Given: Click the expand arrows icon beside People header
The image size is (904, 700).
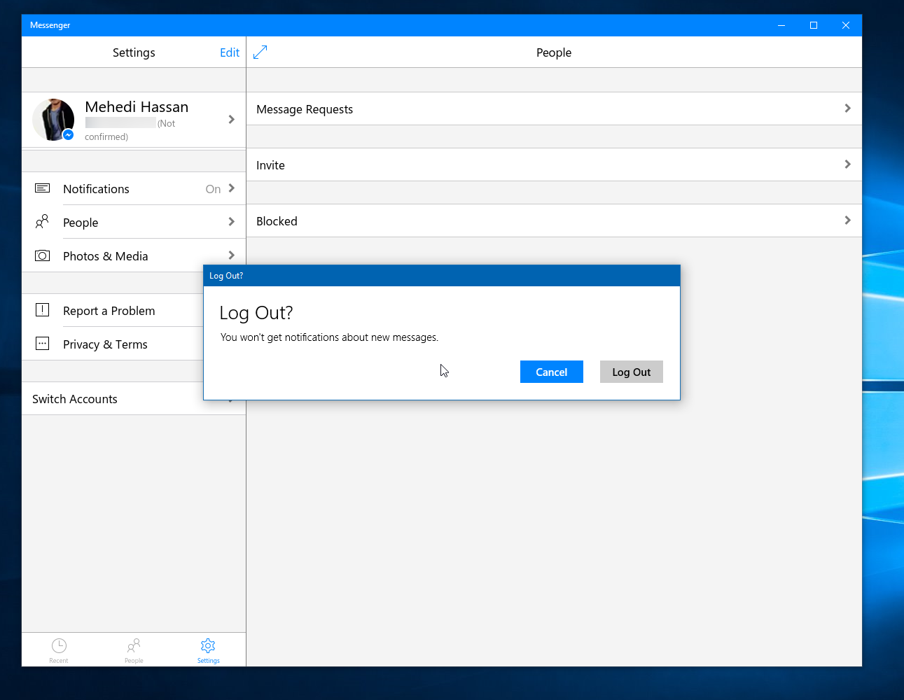Looking at the screenshot, I should 260,52.
